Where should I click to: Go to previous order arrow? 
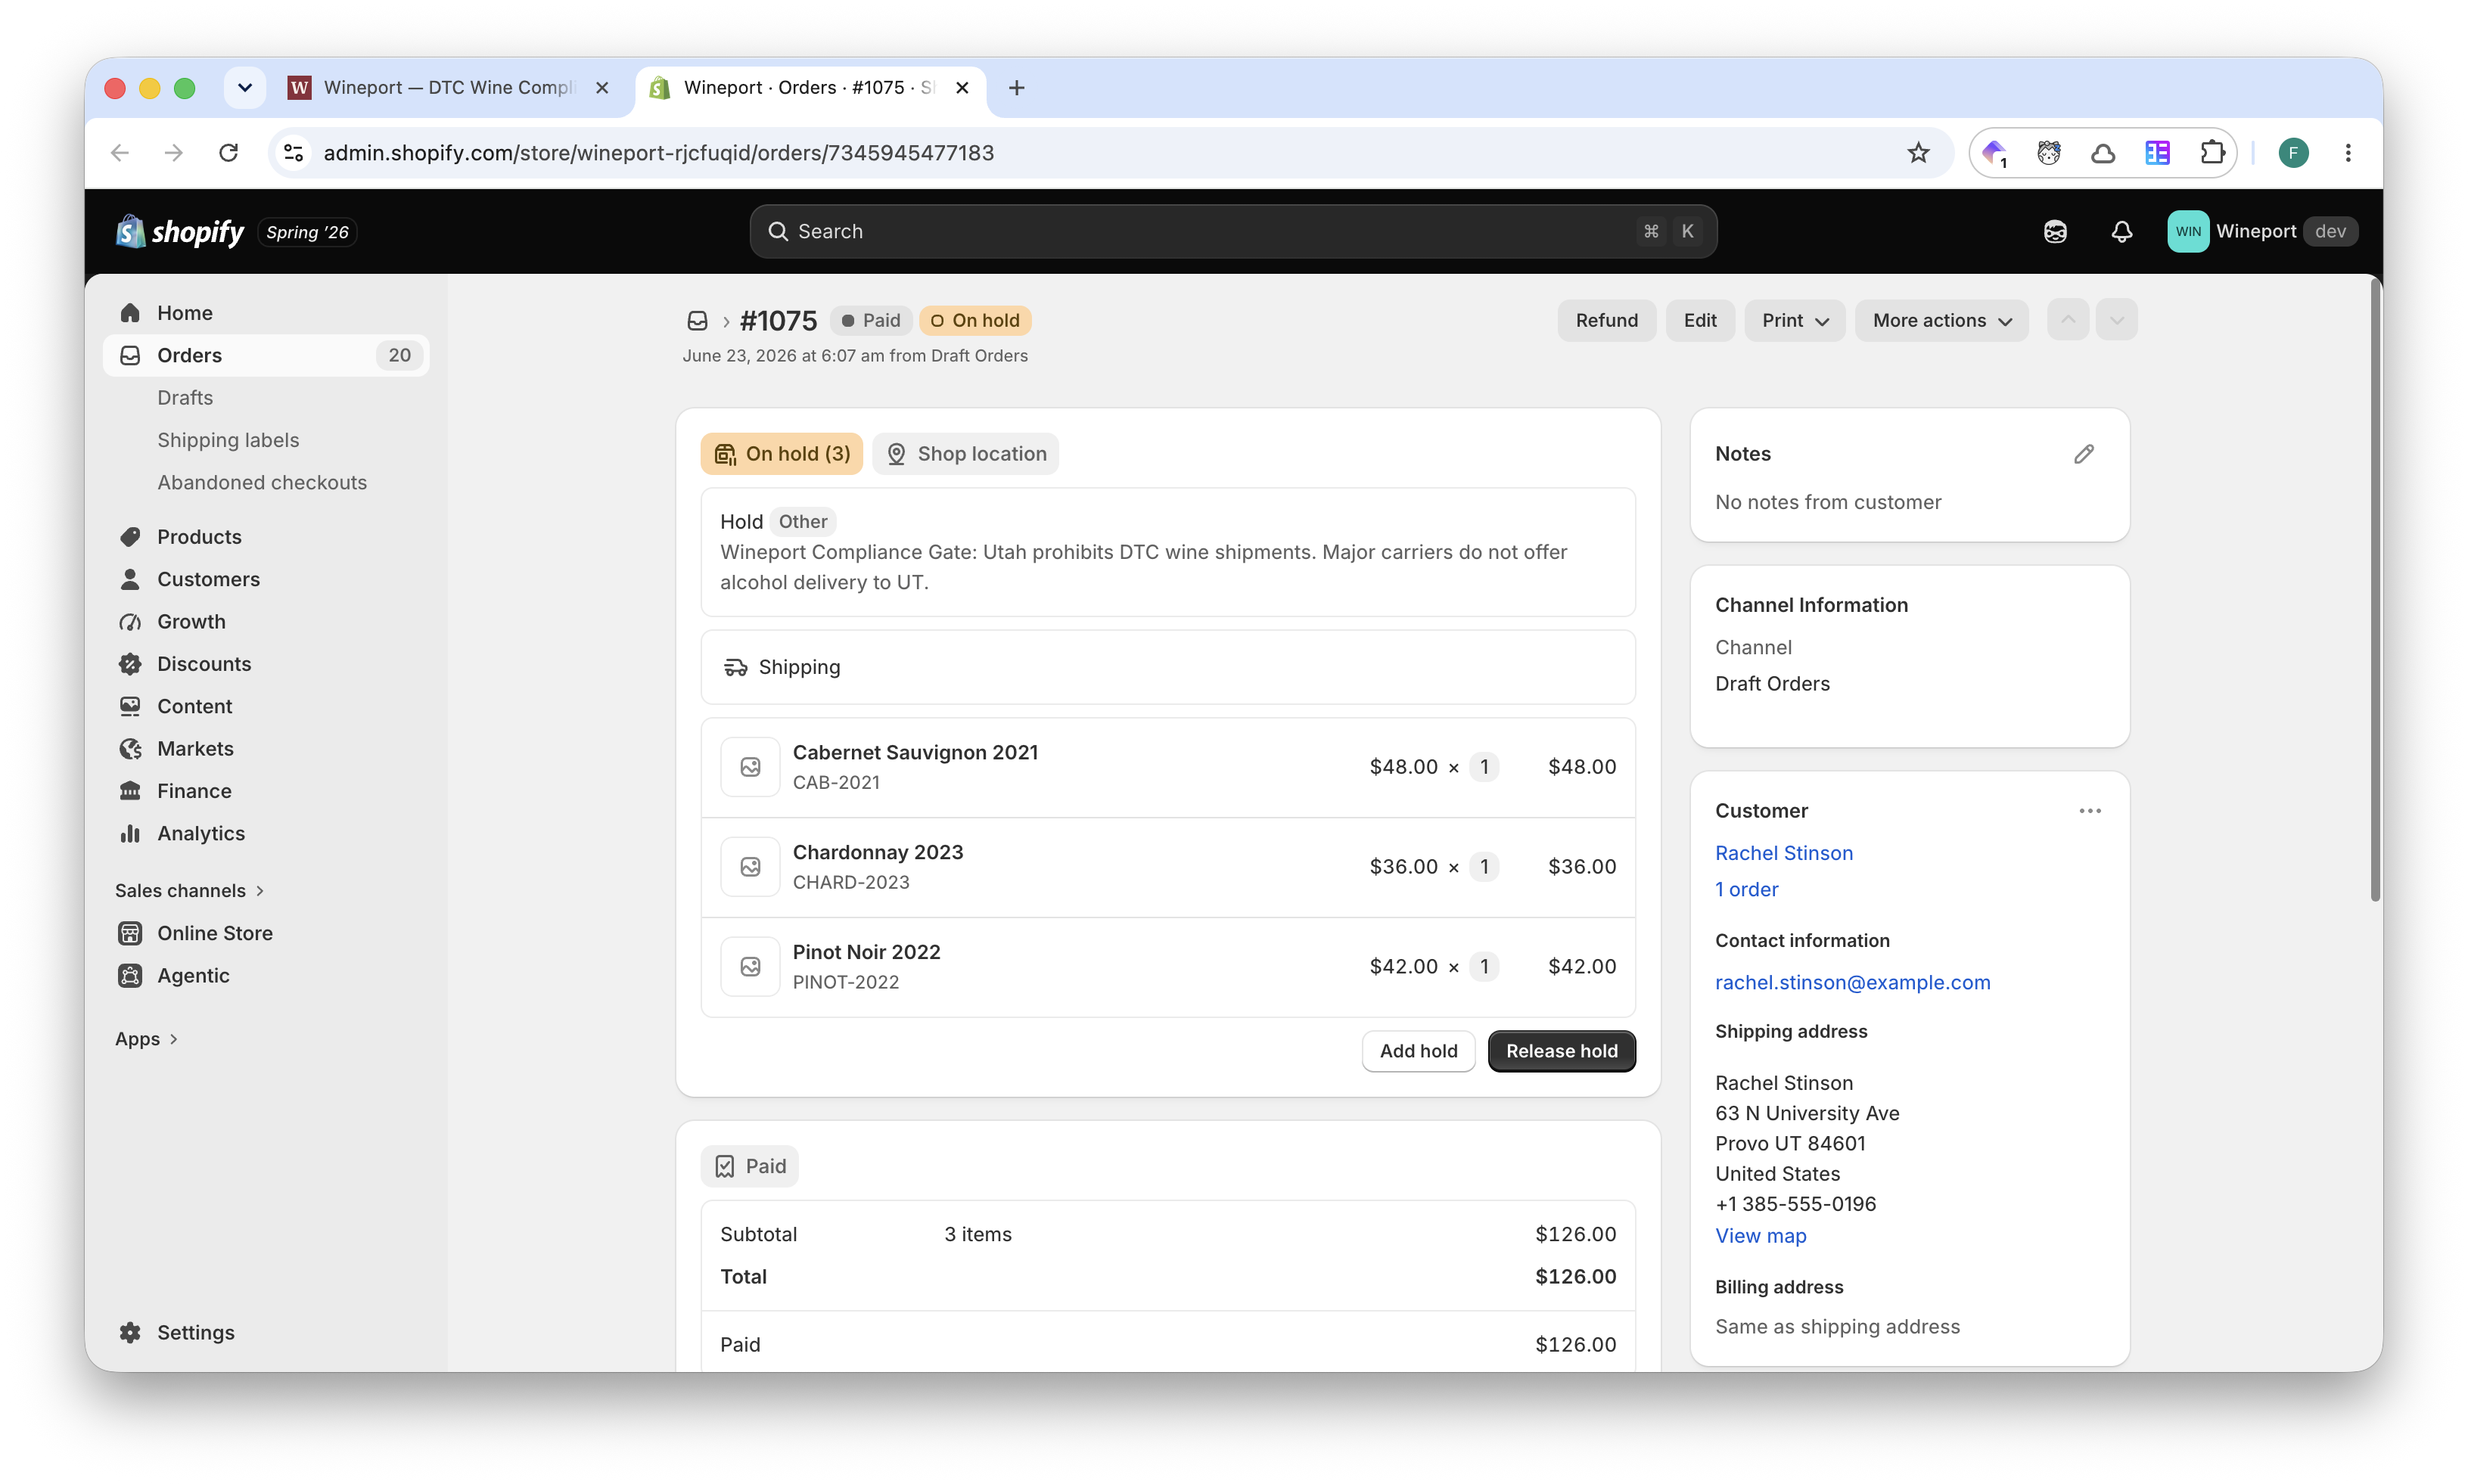point(2068,320)
